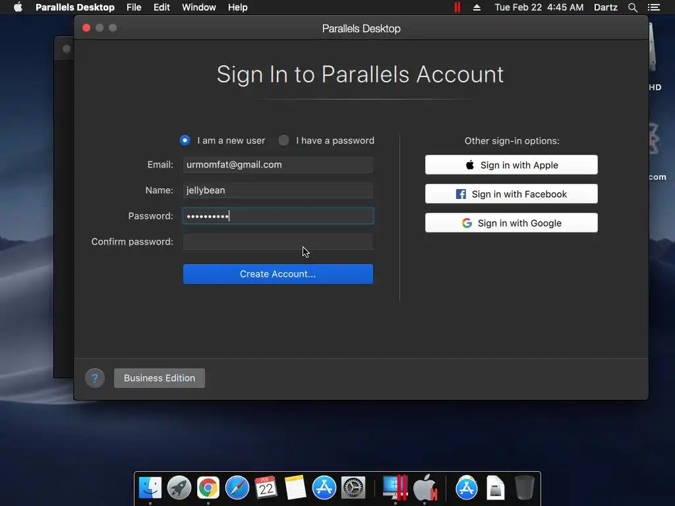This screenshot has height=506, width=675.
Task: Click the Business Edition button
Action: (160, 378)
